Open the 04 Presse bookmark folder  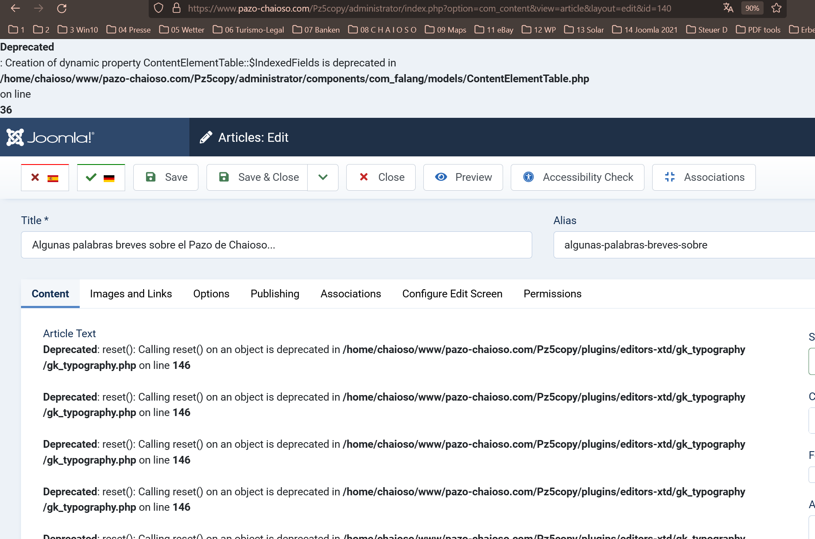pyautogui.click(x=129, y=30)
